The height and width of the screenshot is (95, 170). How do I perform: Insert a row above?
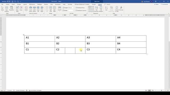coord(31,9)
